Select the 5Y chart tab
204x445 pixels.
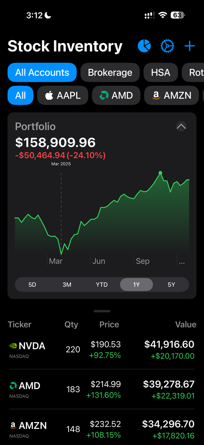coord(171,284)
